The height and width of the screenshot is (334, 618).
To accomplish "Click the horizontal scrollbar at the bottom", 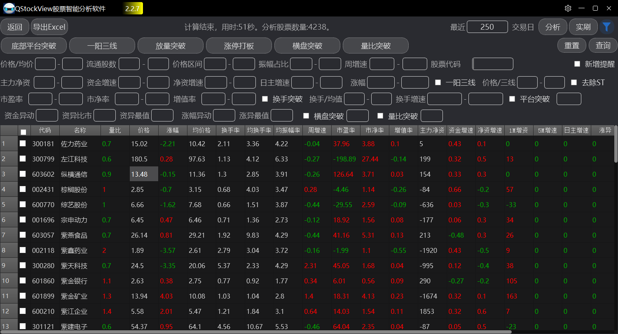I will click(x=255, y=332).
